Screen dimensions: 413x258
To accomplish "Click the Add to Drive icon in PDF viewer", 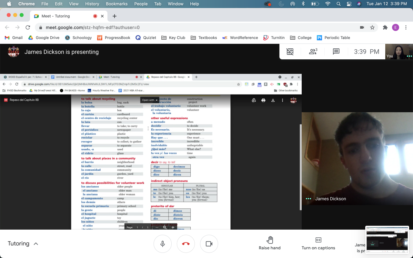I will point(254,100).
